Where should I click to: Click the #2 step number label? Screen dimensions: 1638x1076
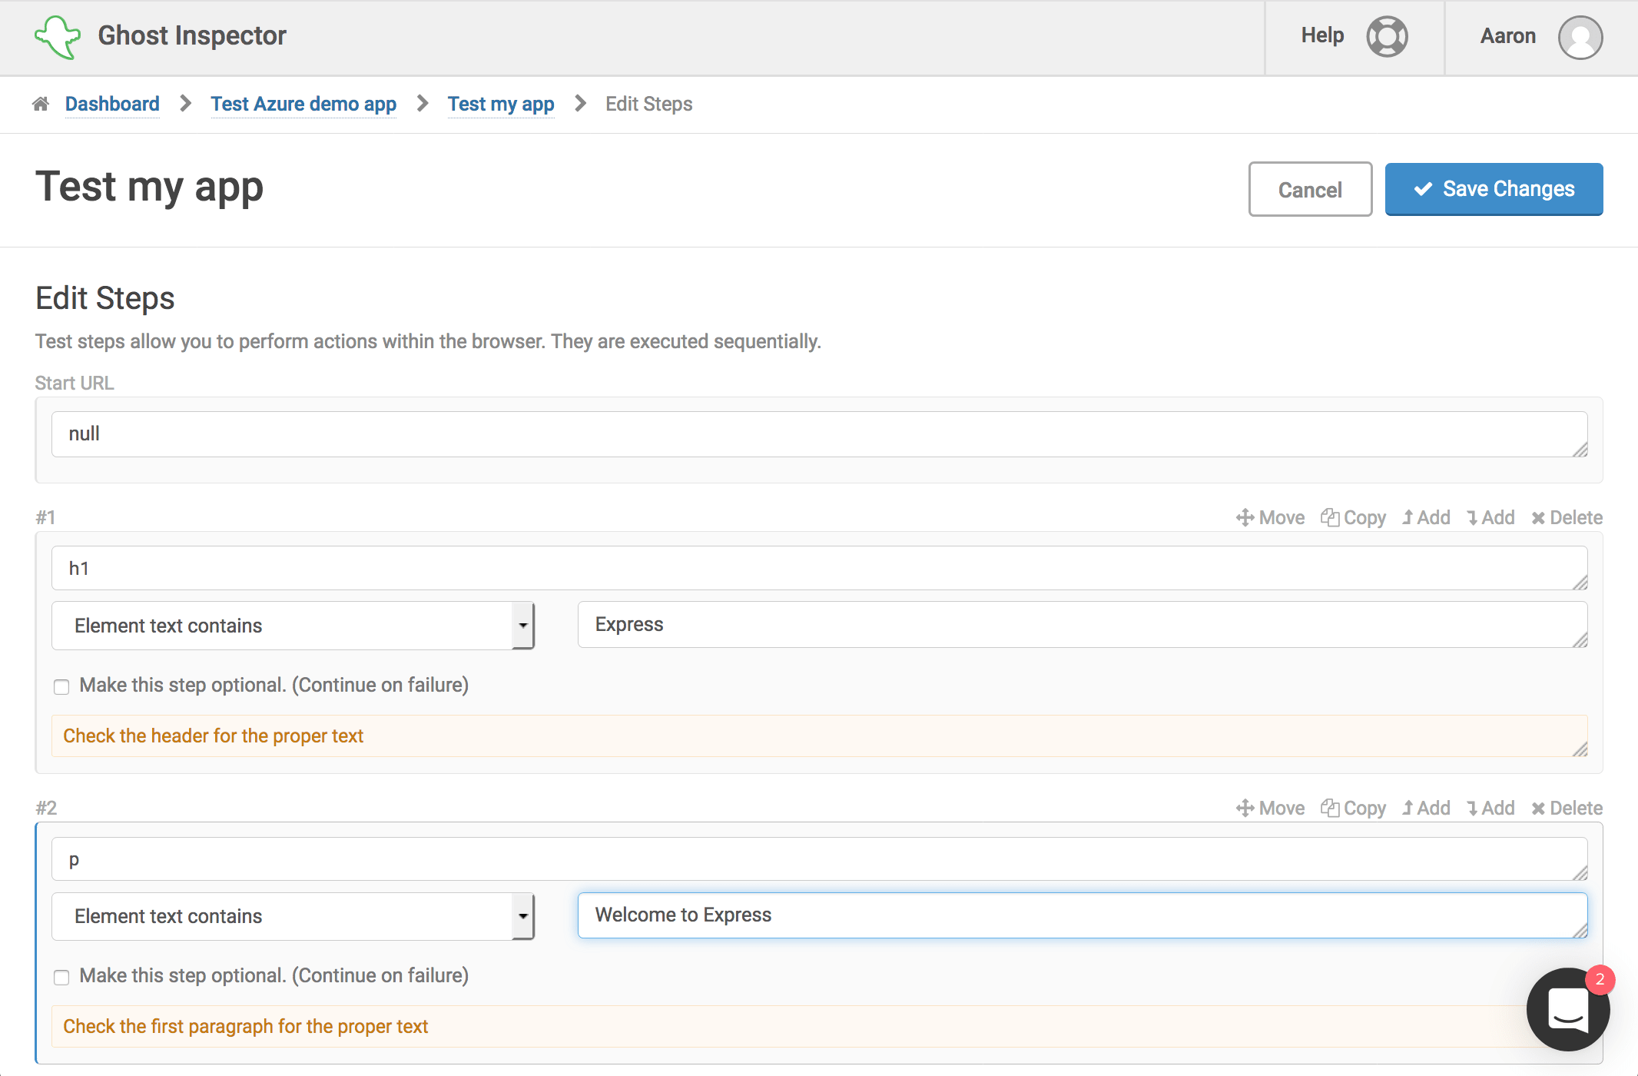pos(46,808)
